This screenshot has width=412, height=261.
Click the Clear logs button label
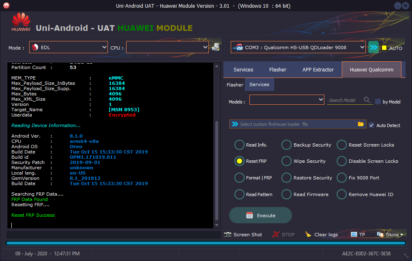click(x=326, y=235)
